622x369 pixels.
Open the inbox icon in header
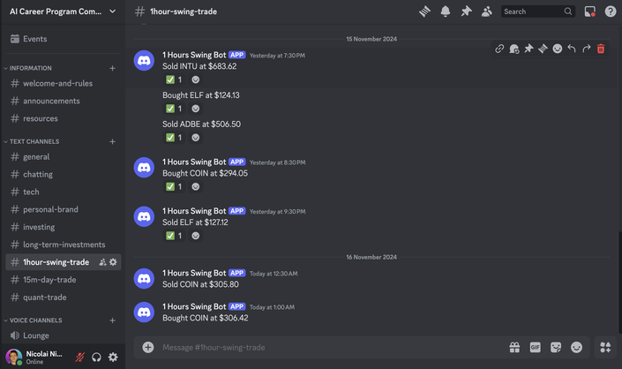(x=590, y=11)
